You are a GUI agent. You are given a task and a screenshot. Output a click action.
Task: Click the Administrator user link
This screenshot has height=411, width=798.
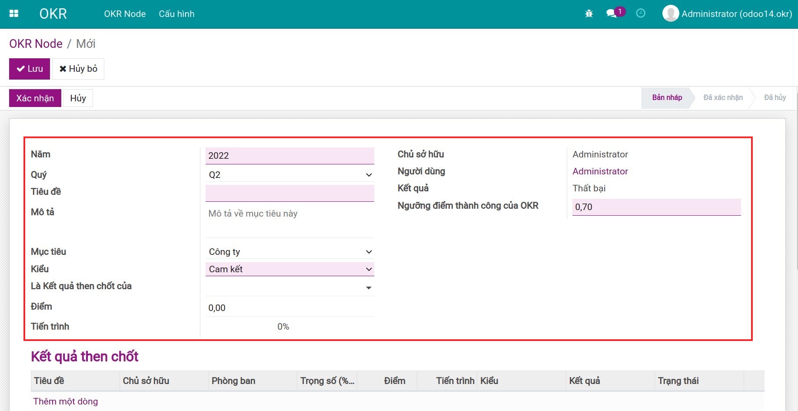[600, 171]
